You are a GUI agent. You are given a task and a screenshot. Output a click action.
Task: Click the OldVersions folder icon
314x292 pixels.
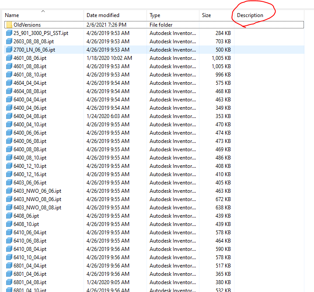click(x=9, y=25)
